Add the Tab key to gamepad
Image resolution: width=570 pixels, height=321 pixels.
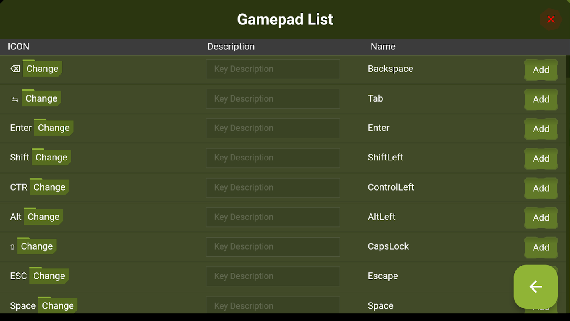click(541, 100)
